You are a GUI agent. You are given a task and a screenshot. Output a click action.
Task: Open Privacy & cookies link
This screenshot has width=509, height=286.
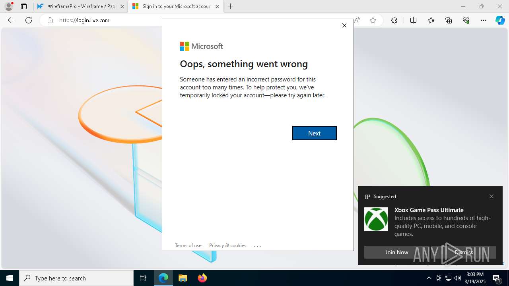click(x=227, y=245)
